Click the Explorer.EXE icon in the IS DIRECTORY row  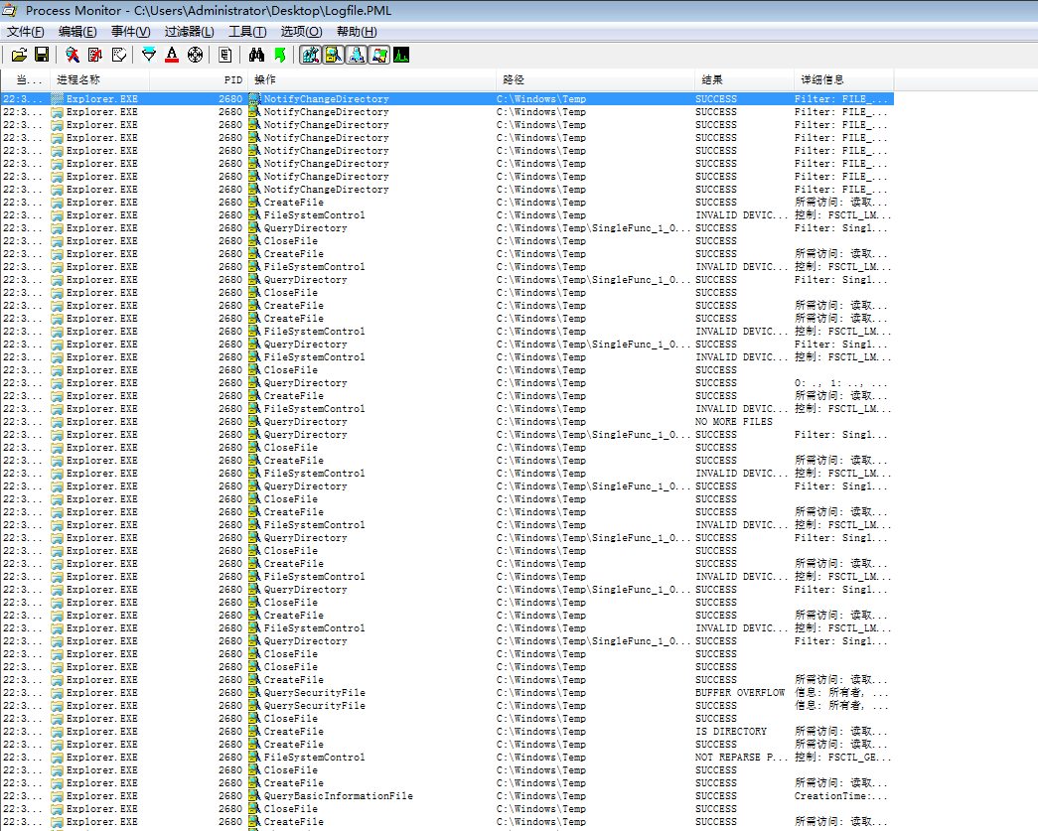58,732
